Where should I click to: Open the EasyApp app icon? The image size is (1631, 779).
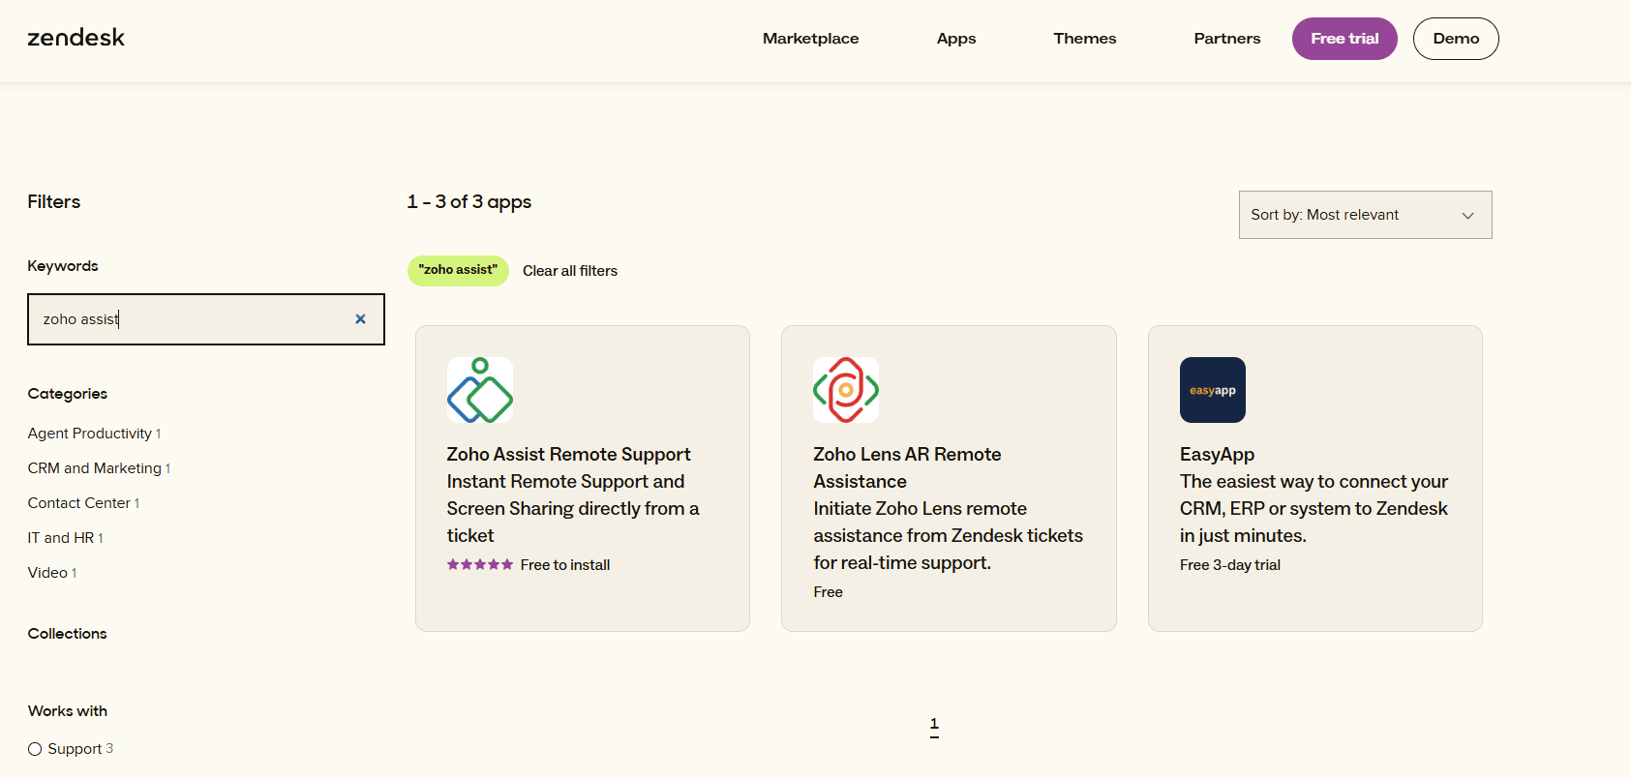[1212, 390]
